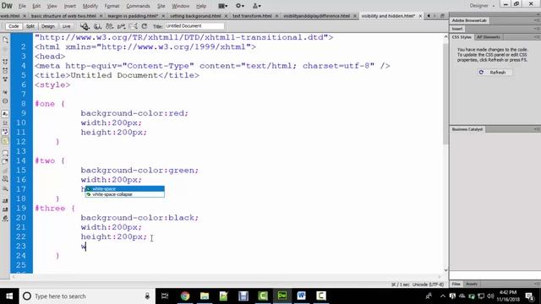Image resolution: width=541 pixels, height=304 pixels.
Task: Click the Preview in browser globe icon
Action: click(97, 26)
